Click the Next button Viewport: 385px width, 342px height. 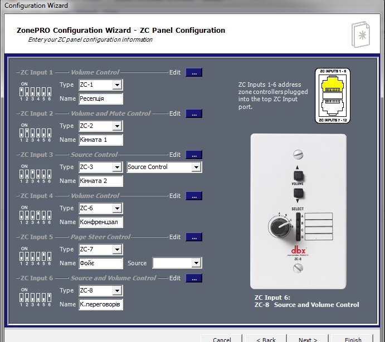308,338
